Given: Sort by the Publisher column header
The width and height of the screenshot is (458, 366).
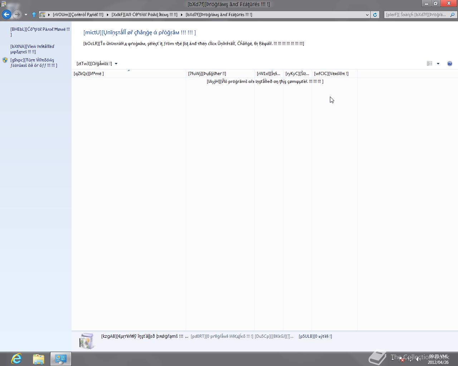Looking at the screenshot, I should click(x=220, y=74).
